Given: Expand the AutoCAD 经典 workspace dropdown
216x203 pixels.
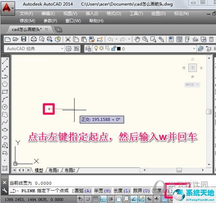Looking at the screenshot, I should point(62,49).
